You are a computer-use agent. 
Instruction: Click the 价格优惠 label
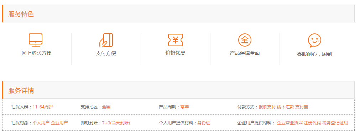[176, 53]
